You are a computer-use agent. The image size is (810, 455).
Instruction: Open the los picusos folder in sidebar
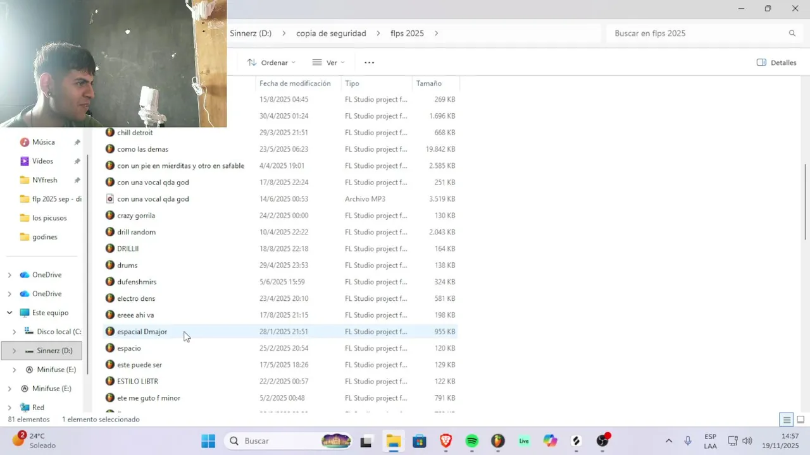tap(49, 218)
